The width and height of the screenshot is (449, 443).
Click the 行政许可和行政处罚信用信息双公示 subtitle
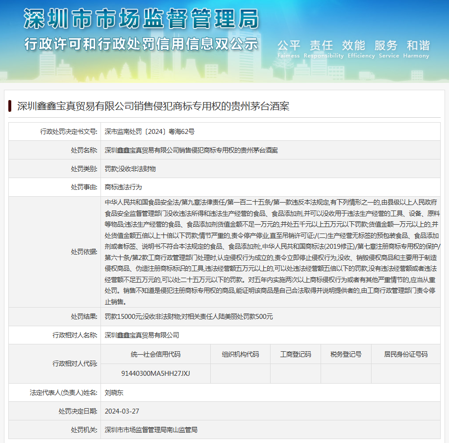click(x=142, y=44)
